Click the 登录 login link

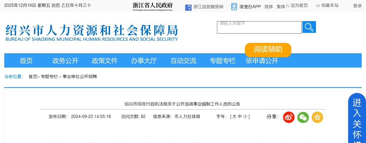pyautogui.click(x=357, y=6)
